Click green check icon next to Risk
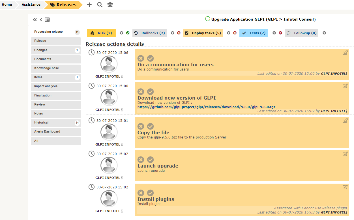The height and width of the screenshot is (220, 354). pyautogui.click(x=128, y=33)
